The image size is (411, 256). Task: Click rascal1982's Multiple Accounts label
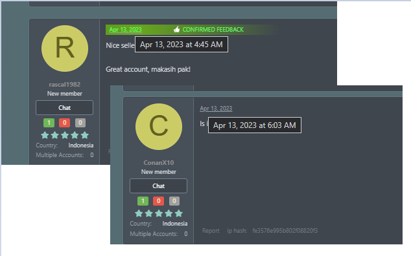(x=60, y=155)
